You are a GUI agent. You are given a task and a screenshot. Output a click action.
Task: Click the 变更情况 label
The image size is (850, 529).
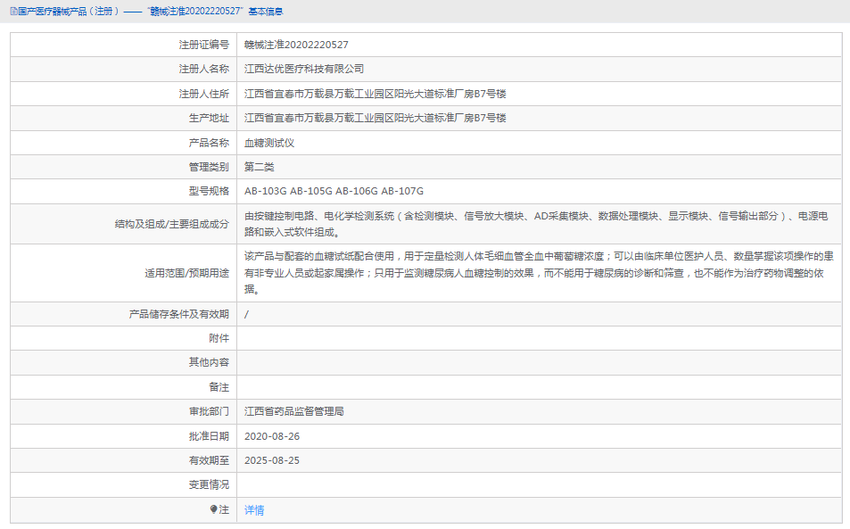(209, 484)
